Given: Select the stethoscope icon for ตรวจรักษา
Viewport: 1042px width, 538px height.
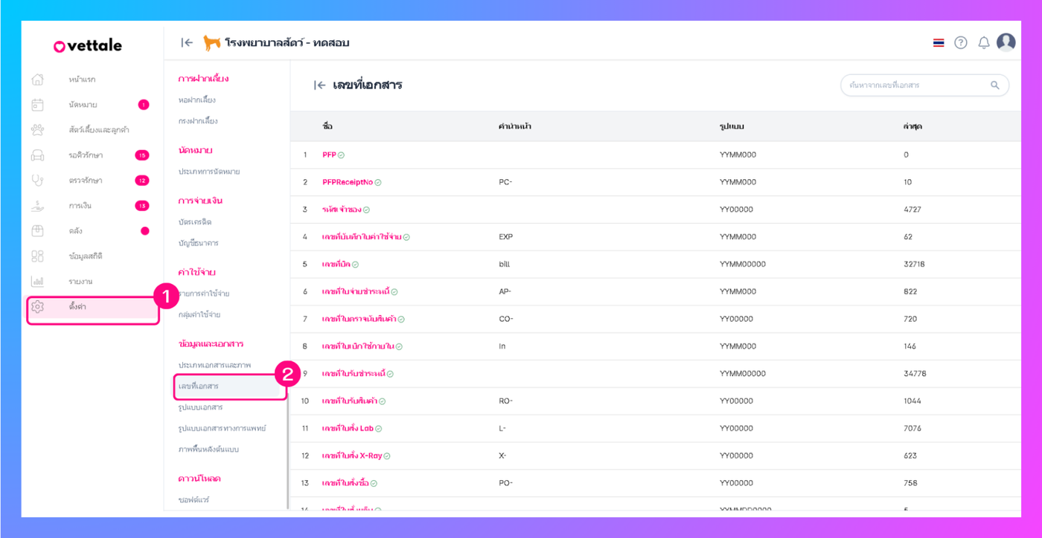Looking at the screenshot, I should pyautogui.click(x=38, y=181).
